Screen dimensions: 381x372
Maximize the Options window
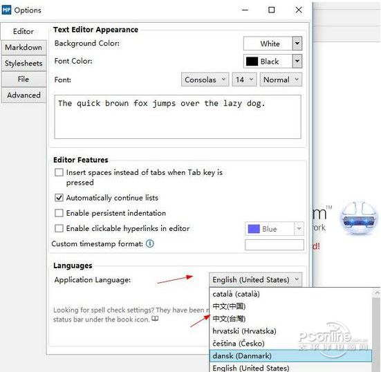[x=272, y=10]
